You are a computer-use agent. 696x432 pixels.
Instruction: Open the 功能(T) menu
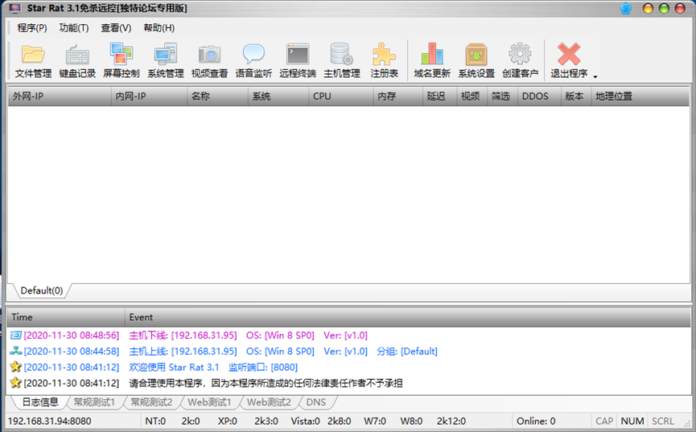coord(74,28)
